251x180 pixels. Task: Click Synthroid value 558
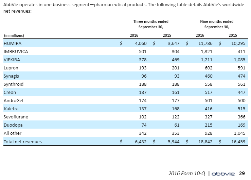coord(209,84)
